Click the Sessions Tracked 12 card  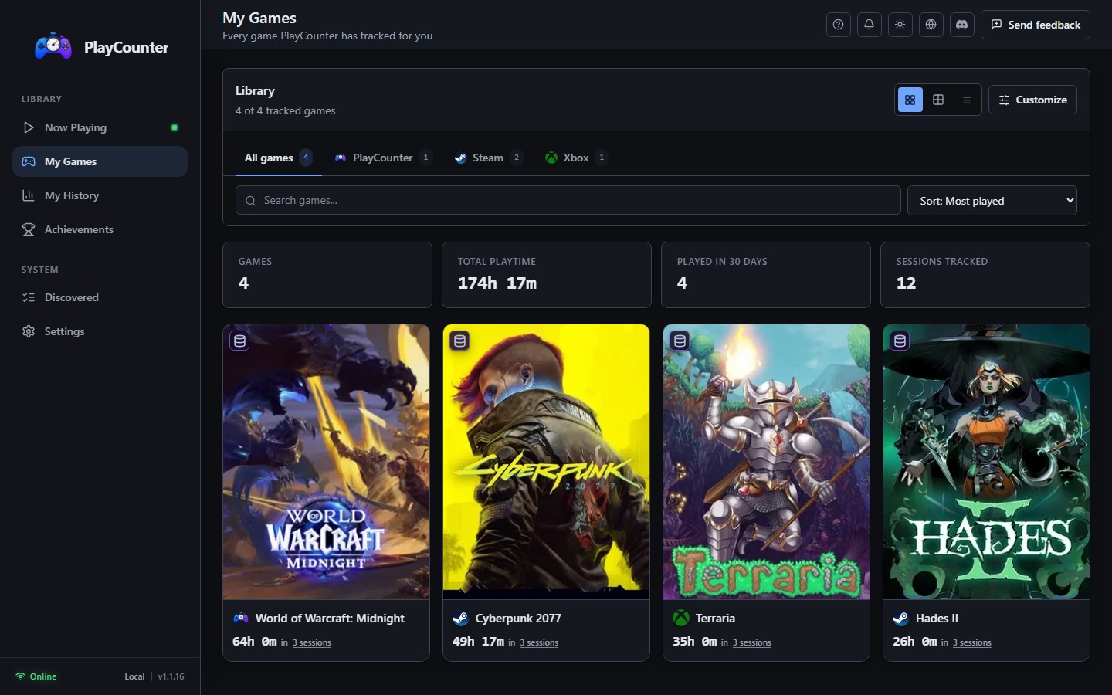pos(985,275)
